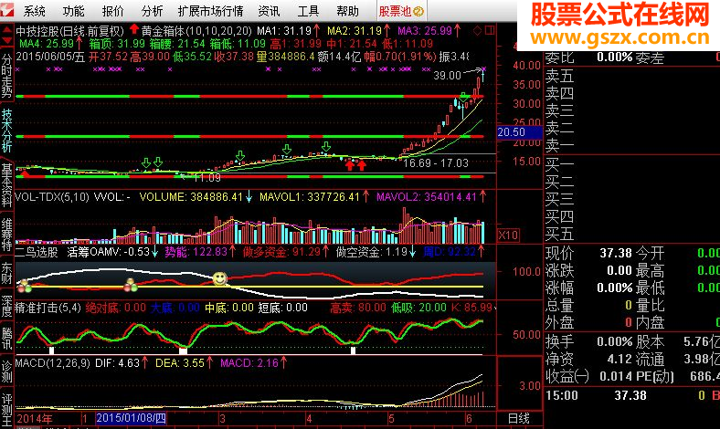Switch to 维赛特 sidebar tab
Screen dimensions: 720x429
click(x=7, y=235)
